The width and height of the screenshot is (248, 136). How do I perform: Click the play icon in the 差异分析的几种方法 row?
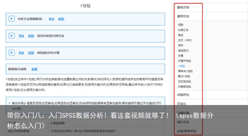click(x=12, y=36)
